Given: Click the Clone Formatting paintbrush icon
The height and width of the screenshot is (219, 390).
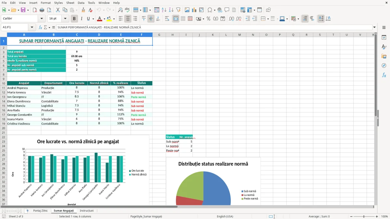Looking at the screenshot, I should point(84,10).
